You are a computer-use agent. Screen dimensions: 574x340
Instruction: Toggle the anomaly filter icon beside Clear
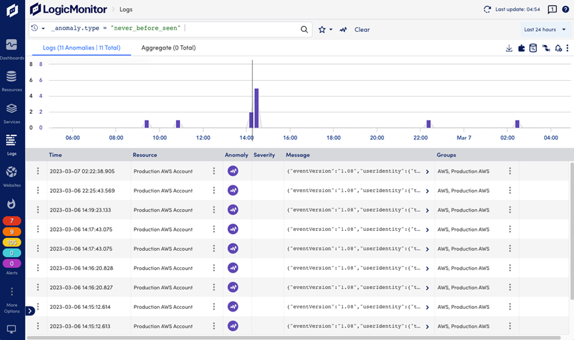(343, 30)
